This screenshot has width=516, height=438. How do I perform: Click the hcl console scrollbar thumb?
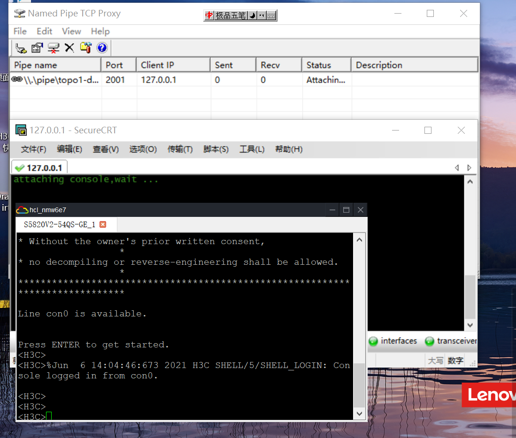(x=359, y=385)
